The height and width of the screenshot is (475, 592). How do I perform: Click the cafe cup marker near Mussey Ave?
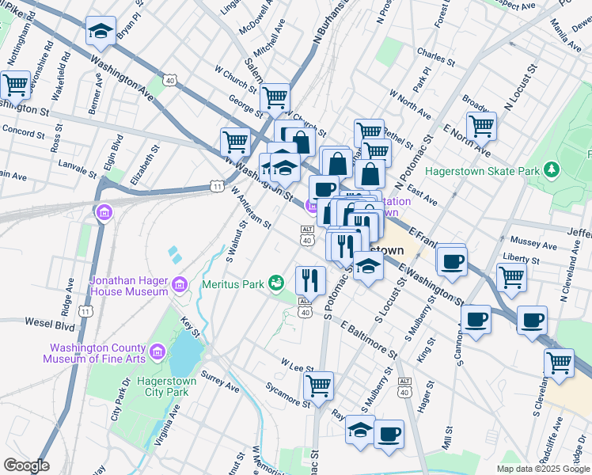452,264
